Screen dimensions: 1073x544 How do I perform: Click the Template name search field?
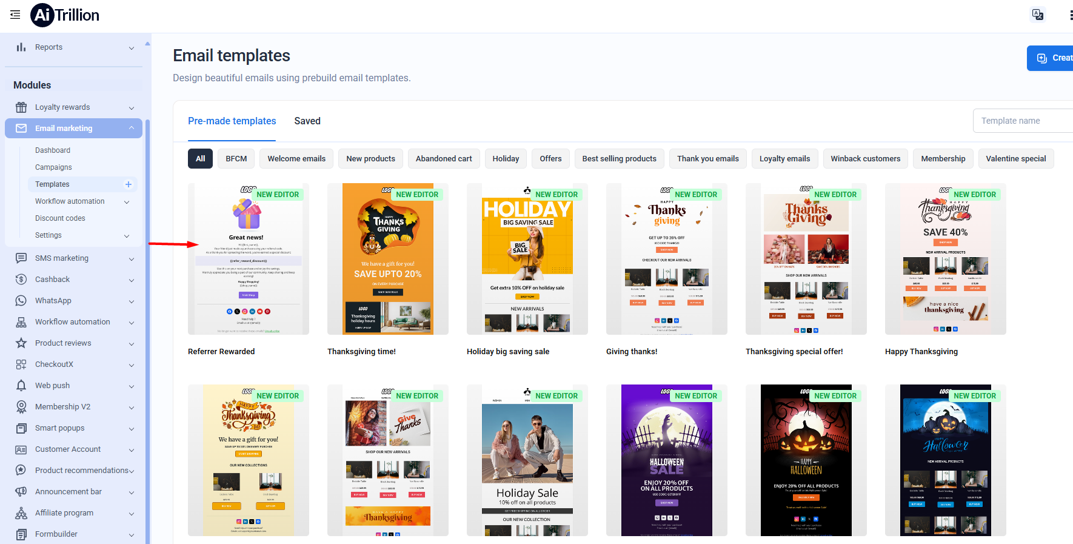click(1023, 121)
